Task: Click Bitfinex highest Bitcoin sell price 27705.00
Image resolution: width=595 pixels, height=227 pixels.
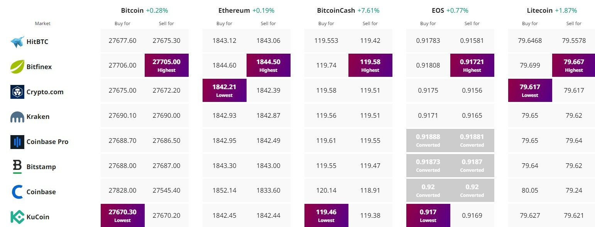Action: point(167,65)
